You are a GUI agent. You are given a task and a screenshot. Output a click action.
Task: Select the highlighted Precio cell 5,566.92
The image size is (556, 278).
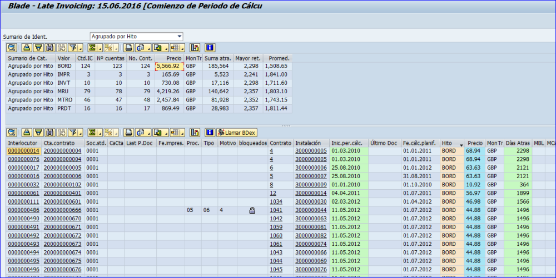point(170,66)
